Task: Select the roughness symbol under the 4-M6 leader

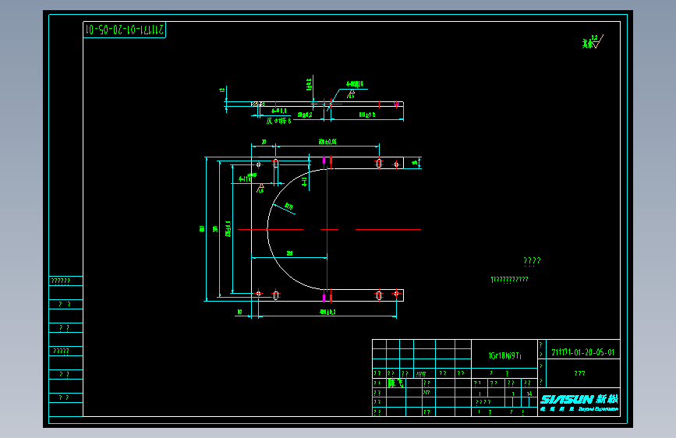Action: 352,94
